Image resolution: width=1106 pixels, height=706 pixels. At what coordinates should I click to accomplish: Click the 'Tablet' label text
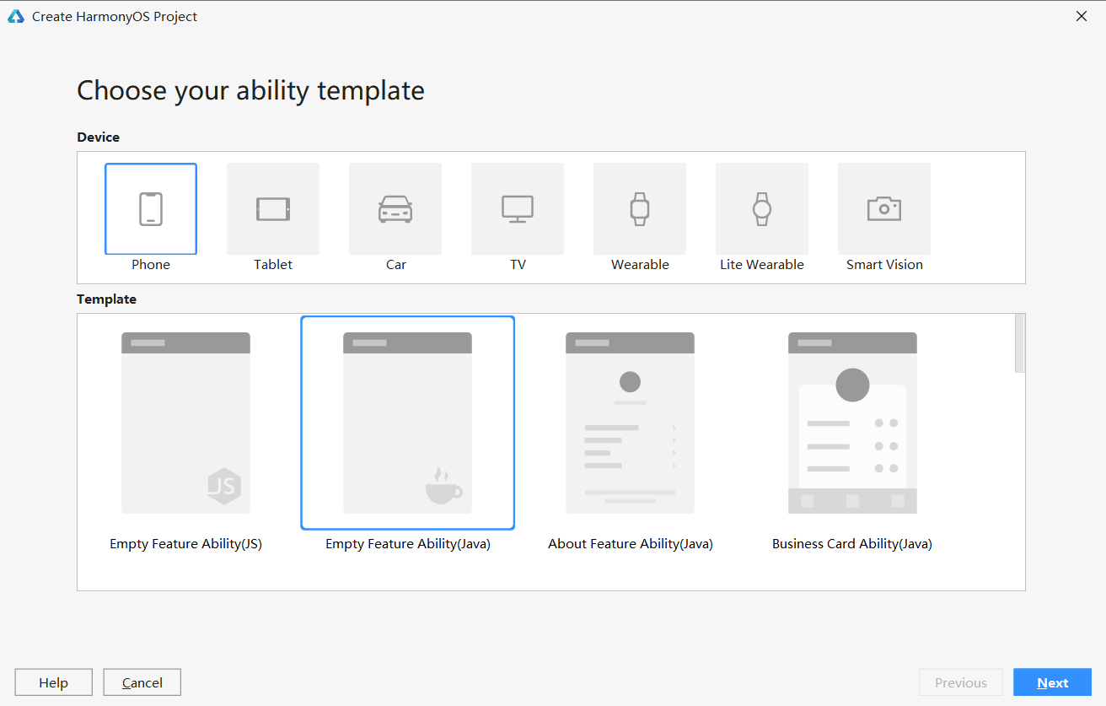click(273, 265)
